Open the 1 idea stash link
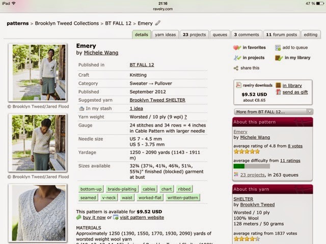Screen dimensions: 326x244 136,108
